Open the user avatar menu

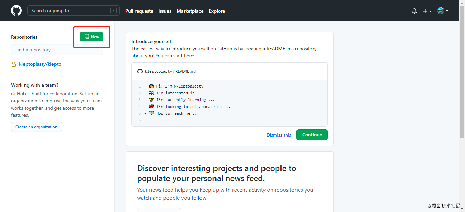pyautogui.click(x=443, y=11)
